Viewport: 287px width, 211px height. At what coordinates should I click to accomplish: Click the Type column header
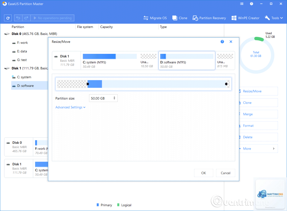click(163, 27)
